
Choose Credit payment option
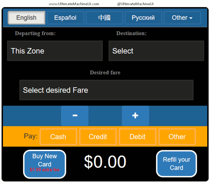[98, 137]
